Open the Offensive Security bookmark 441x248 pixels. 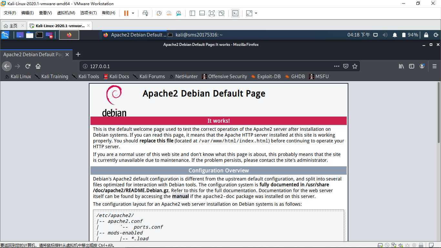[224, 77]
